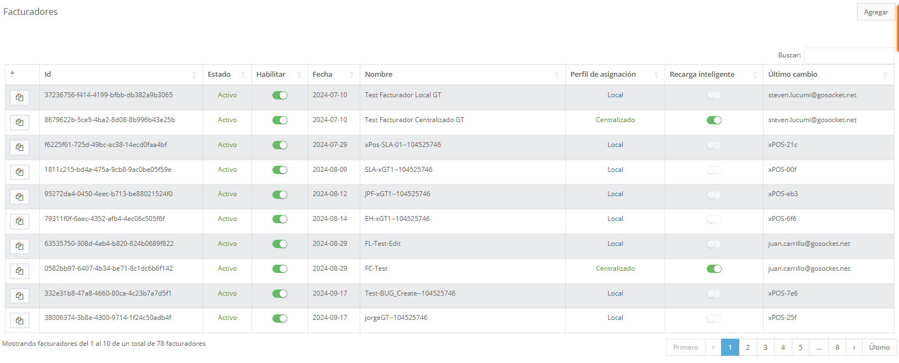Toggle Habilitar switch for FC-Test
Viewport: 899px width, 363px height.
tap(280, 269)
